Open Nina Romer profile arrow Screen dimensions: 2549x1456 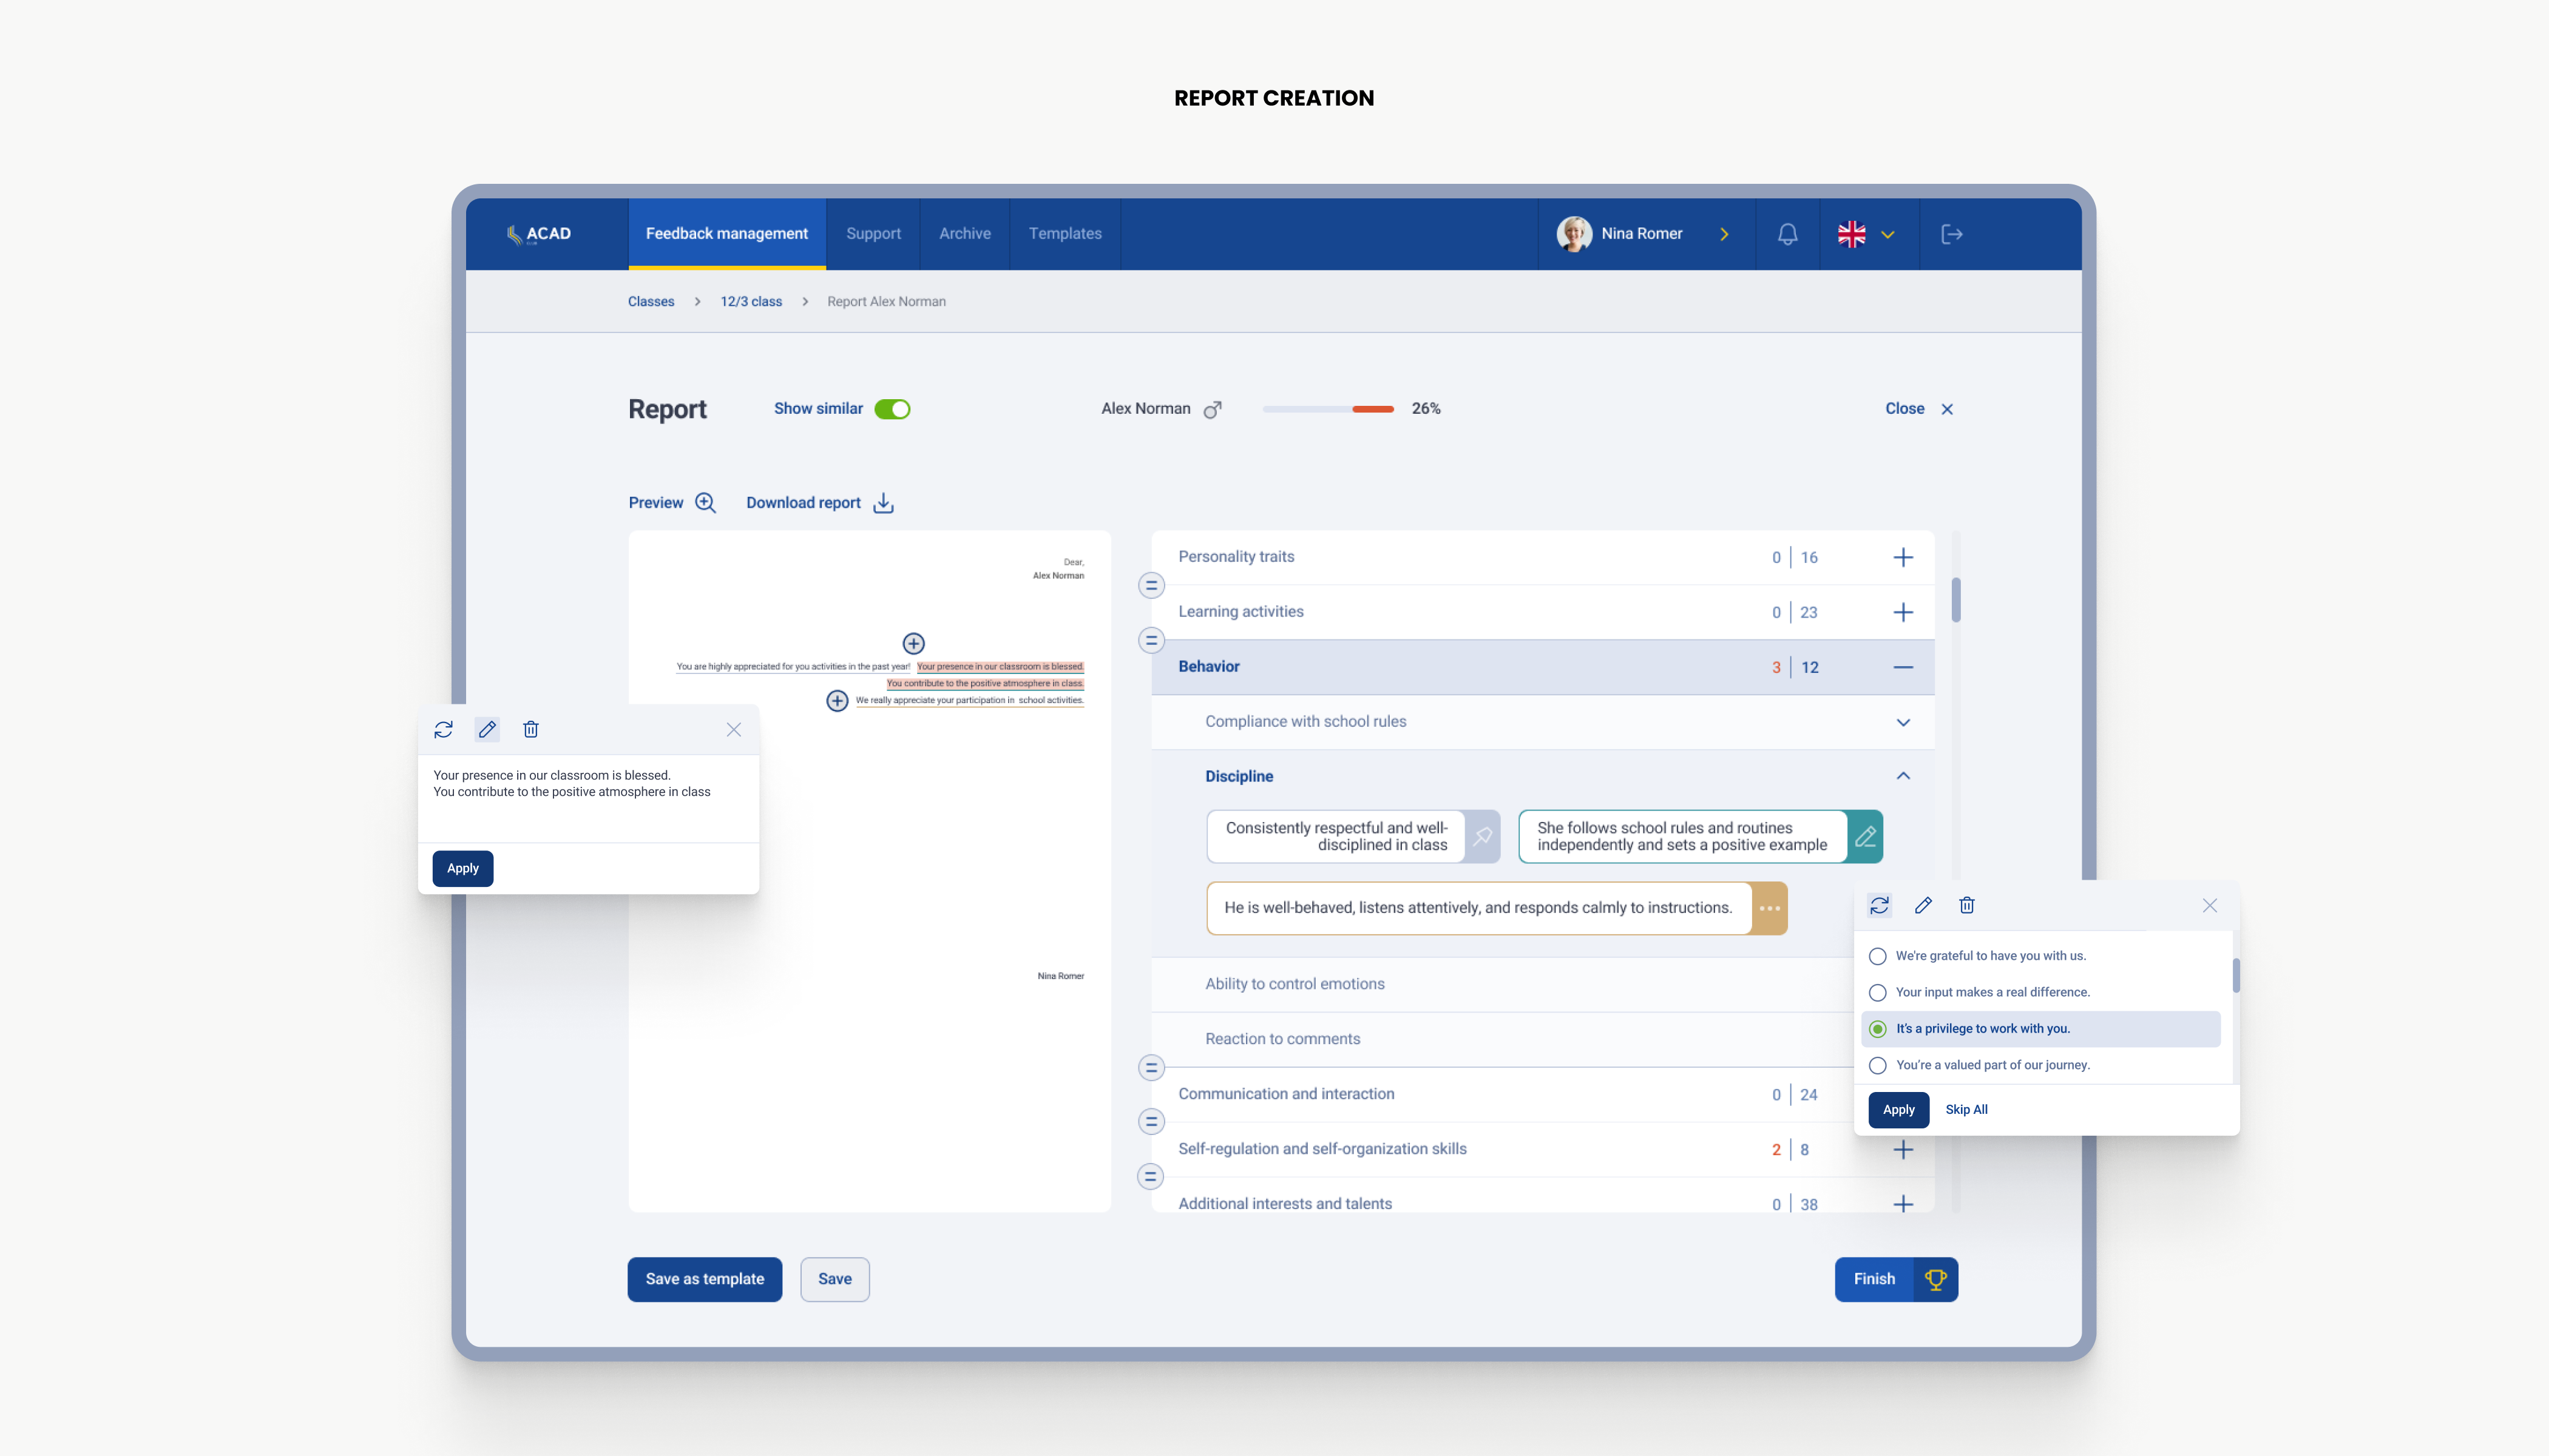click(1724, 234)
